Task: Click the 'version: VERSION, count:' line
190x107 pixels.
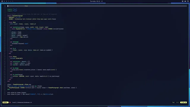Action: 36,76
